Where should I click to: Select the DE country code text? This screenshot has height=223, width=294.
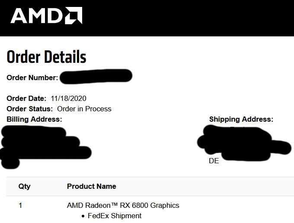point(214,161)
